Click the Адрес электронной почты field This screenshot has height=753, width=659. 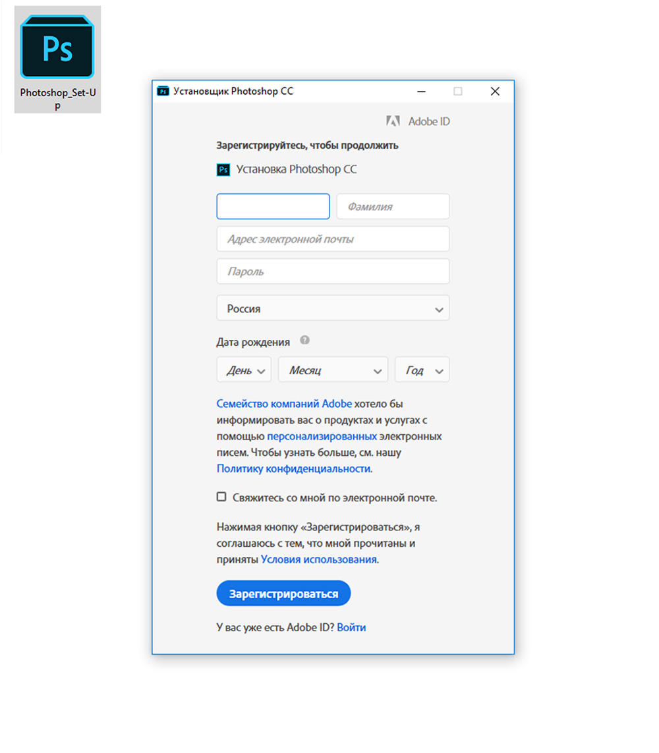click(333, 238)
